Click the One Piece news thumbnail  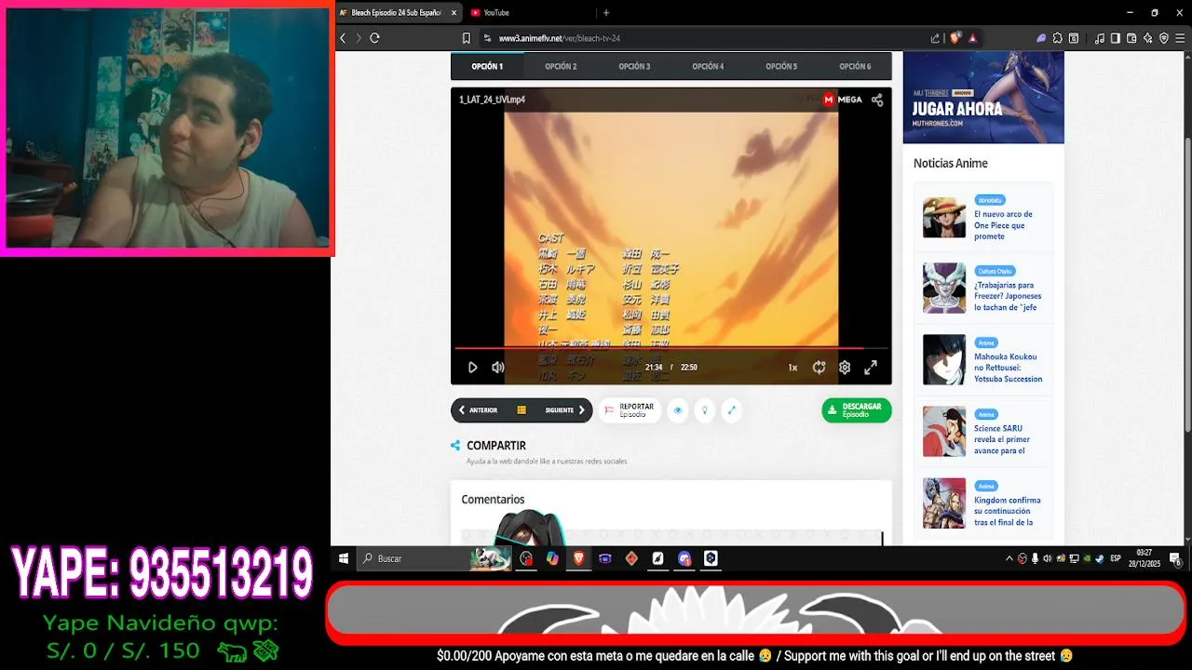point(944,217)
